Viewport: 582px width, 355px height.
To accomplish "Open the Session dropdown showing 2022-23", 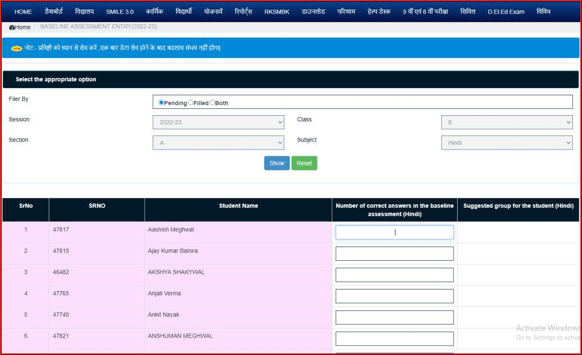I will (x=218, y=122).
